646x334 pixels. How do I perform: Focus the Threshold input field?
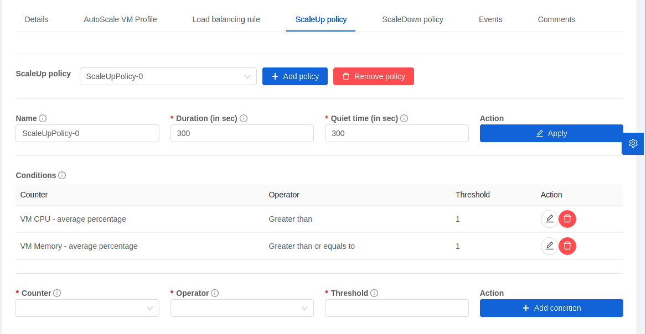(x=396, y=308)
